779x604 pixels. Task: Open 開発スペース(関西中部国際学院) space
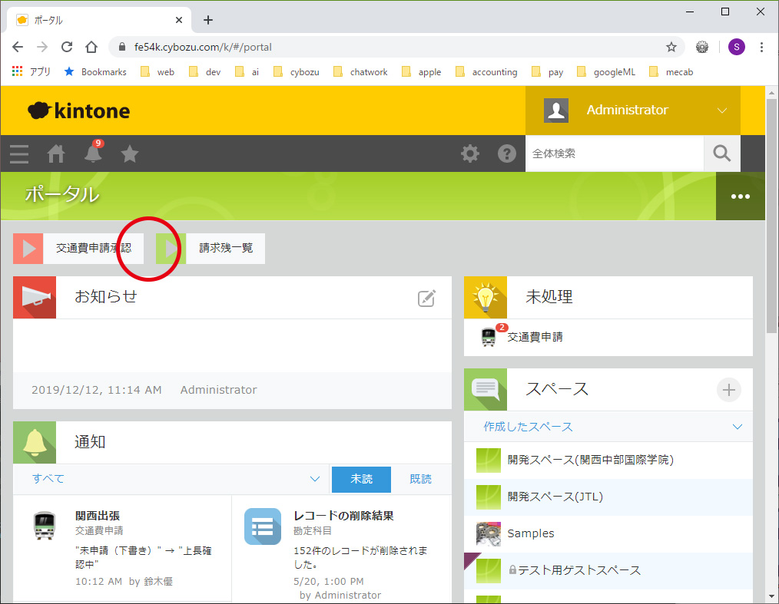pyautogui.click(x=590, y=460)
